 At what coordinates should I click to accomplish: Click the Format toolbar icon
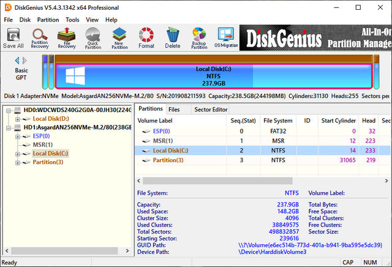coord(146,37)
